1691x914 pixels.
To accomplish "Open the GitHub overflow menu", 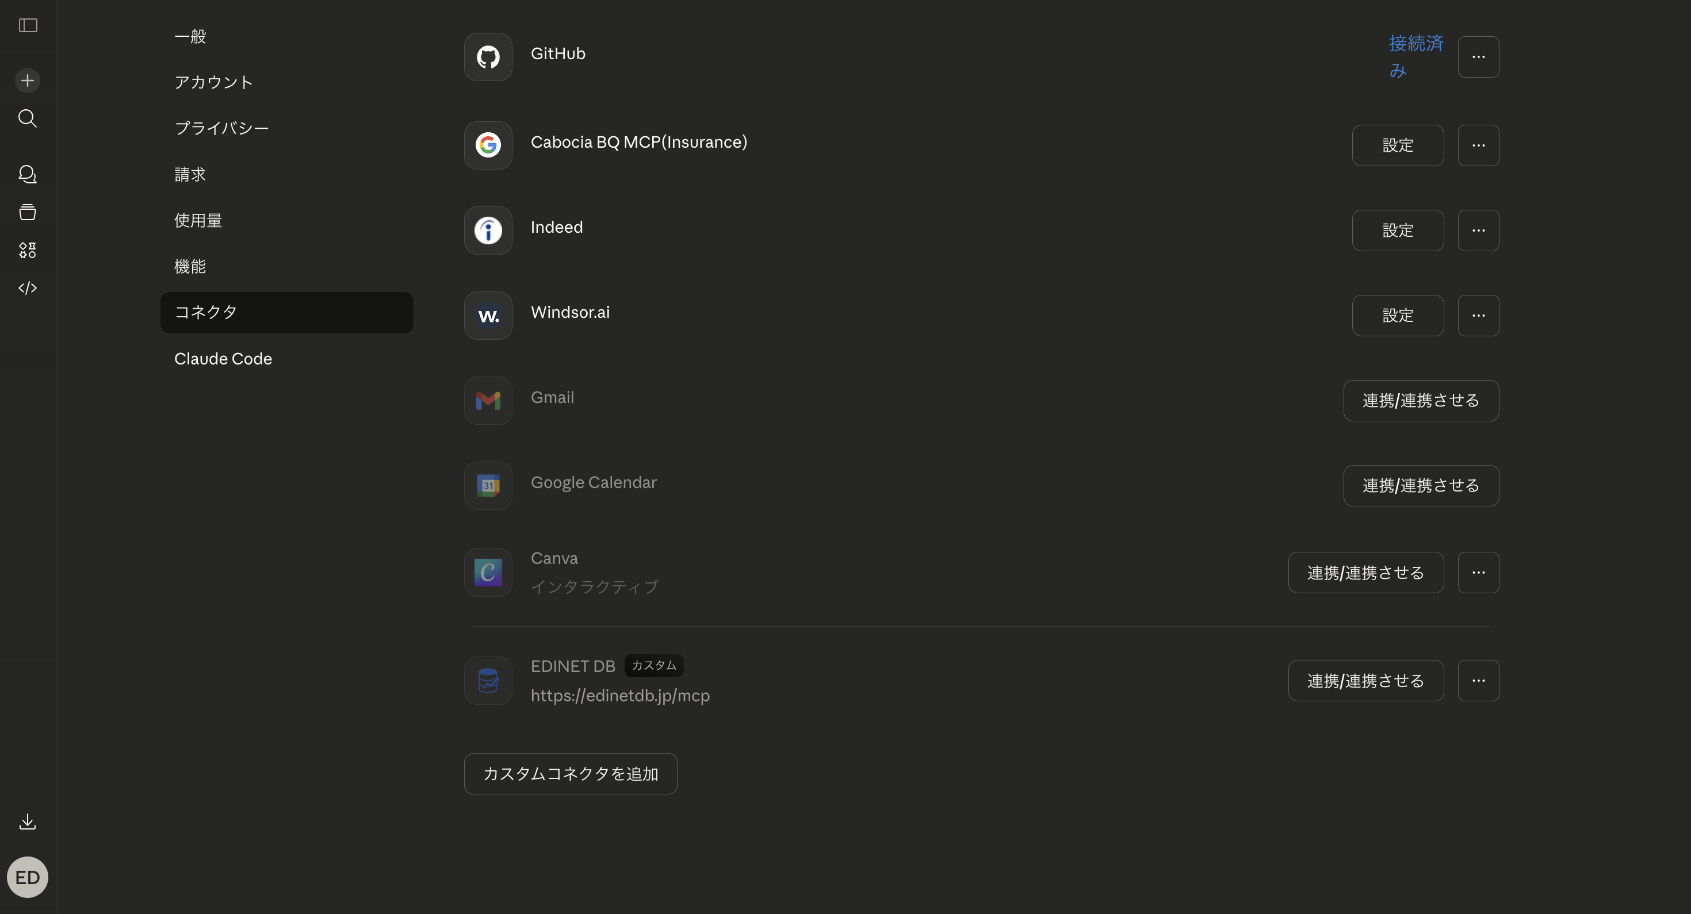I will 1478,56.
